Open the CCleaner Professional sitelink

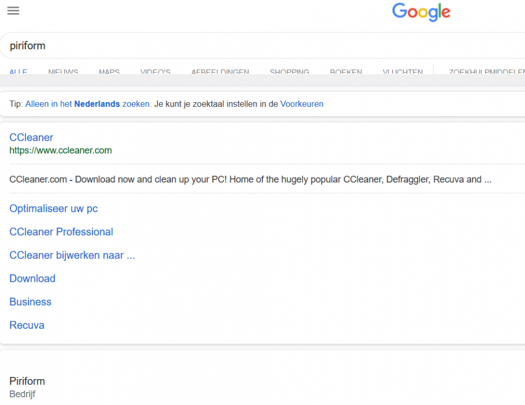[61, 232]
